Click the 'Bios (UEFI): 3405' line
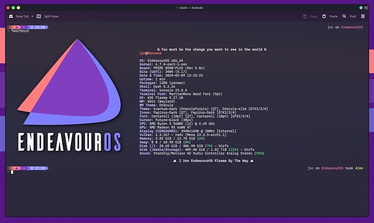374x223 pixels. coord(163,72)
